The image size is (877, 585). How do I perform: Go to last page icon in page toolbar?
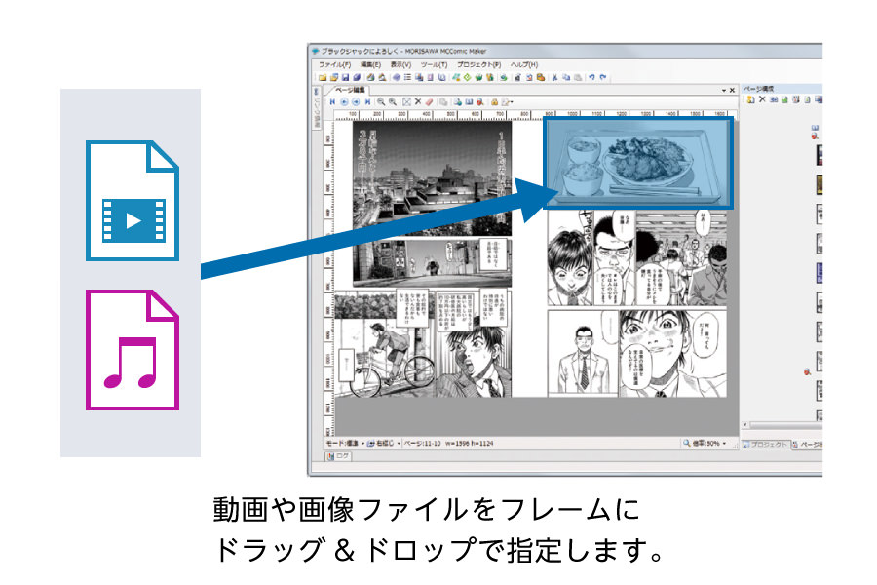tap(368, 101)
